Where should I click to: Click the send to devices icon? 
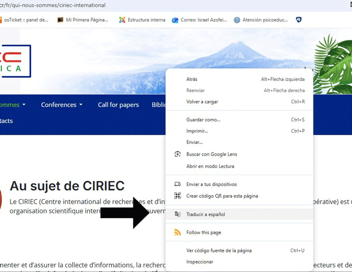point(177,184)
